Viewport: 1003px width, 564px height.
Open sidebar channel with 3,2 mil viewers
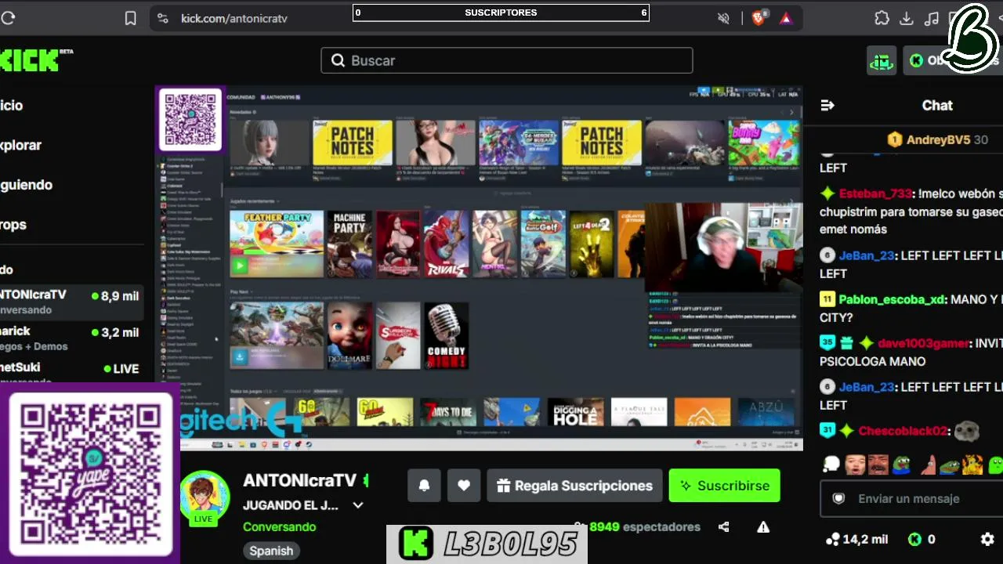coord(71,338)
